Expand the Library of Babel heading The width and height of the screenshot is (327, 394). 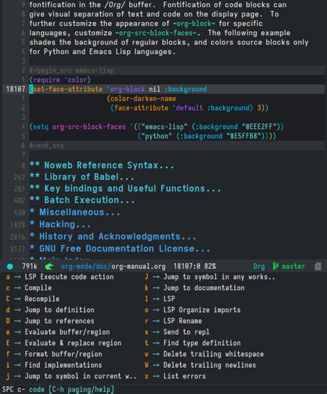[x=82, y=177]
